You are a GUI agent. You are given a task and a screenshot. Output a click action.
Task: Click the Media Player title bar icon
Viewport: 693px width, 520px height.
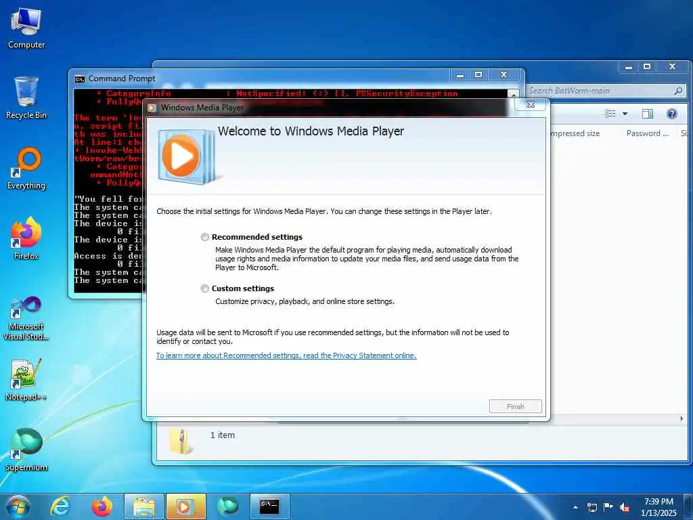point(152,108)
